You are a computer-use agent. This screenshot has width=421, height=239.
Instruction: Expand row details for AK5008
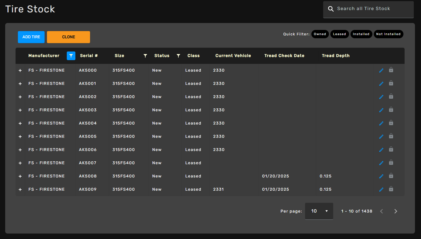point(20,176)
